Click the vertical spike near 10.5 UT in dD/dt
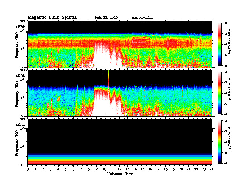 point(108,79)
